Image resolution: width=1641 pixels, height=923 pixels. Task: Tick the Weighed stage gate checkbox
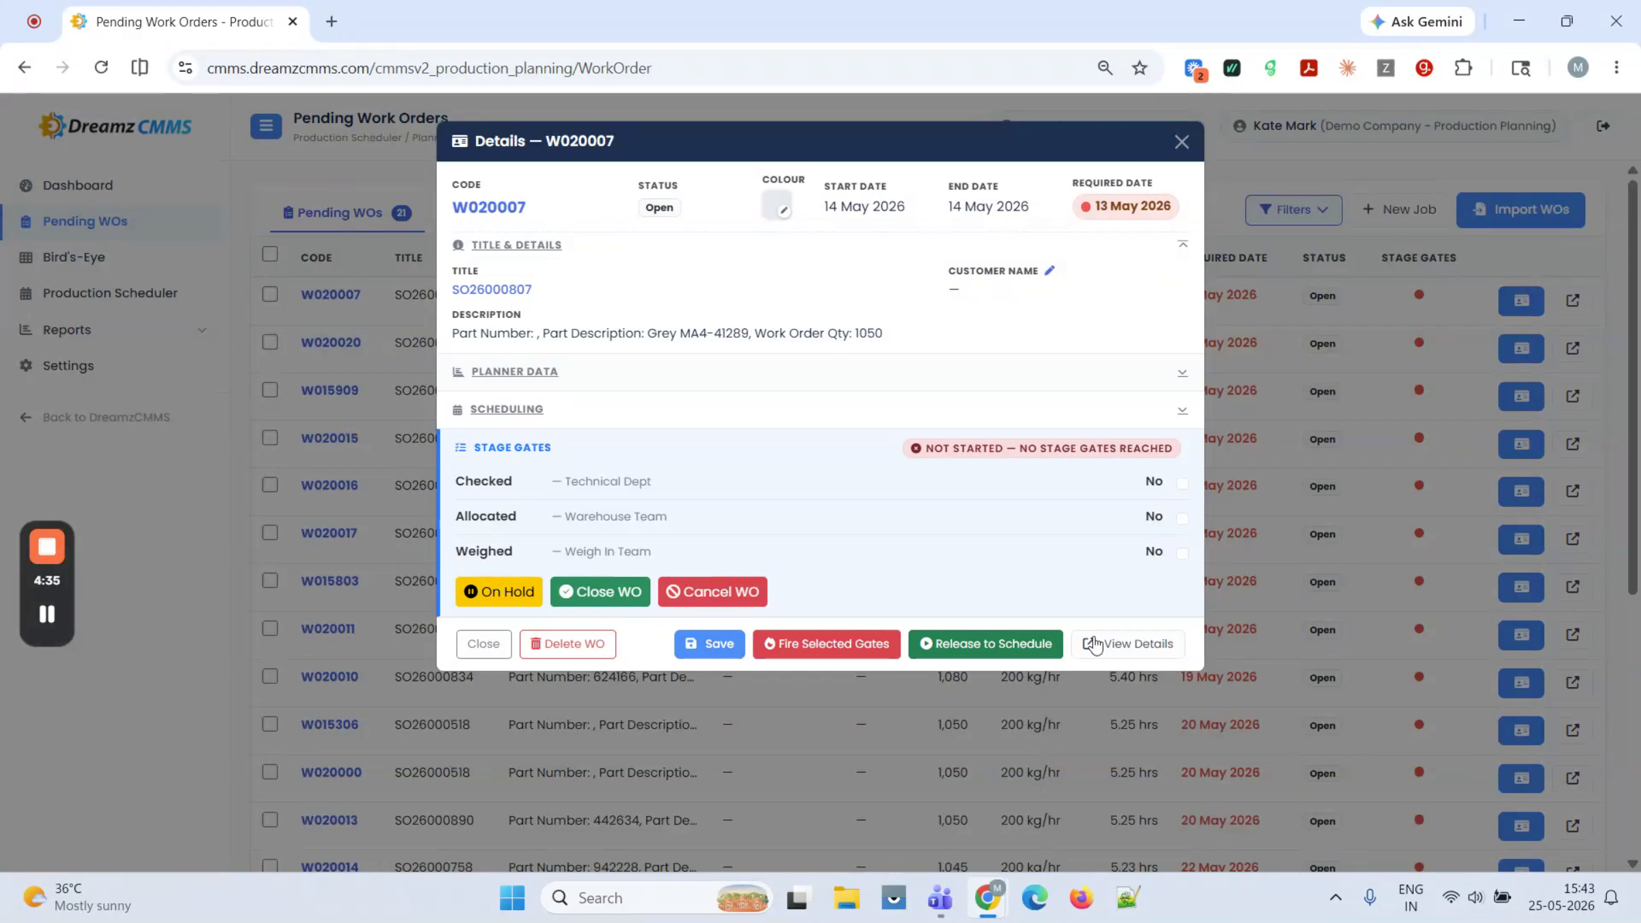pos(1182,552)
